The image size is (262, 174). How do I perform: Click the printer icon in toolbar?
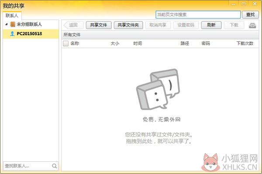(252, 26)
